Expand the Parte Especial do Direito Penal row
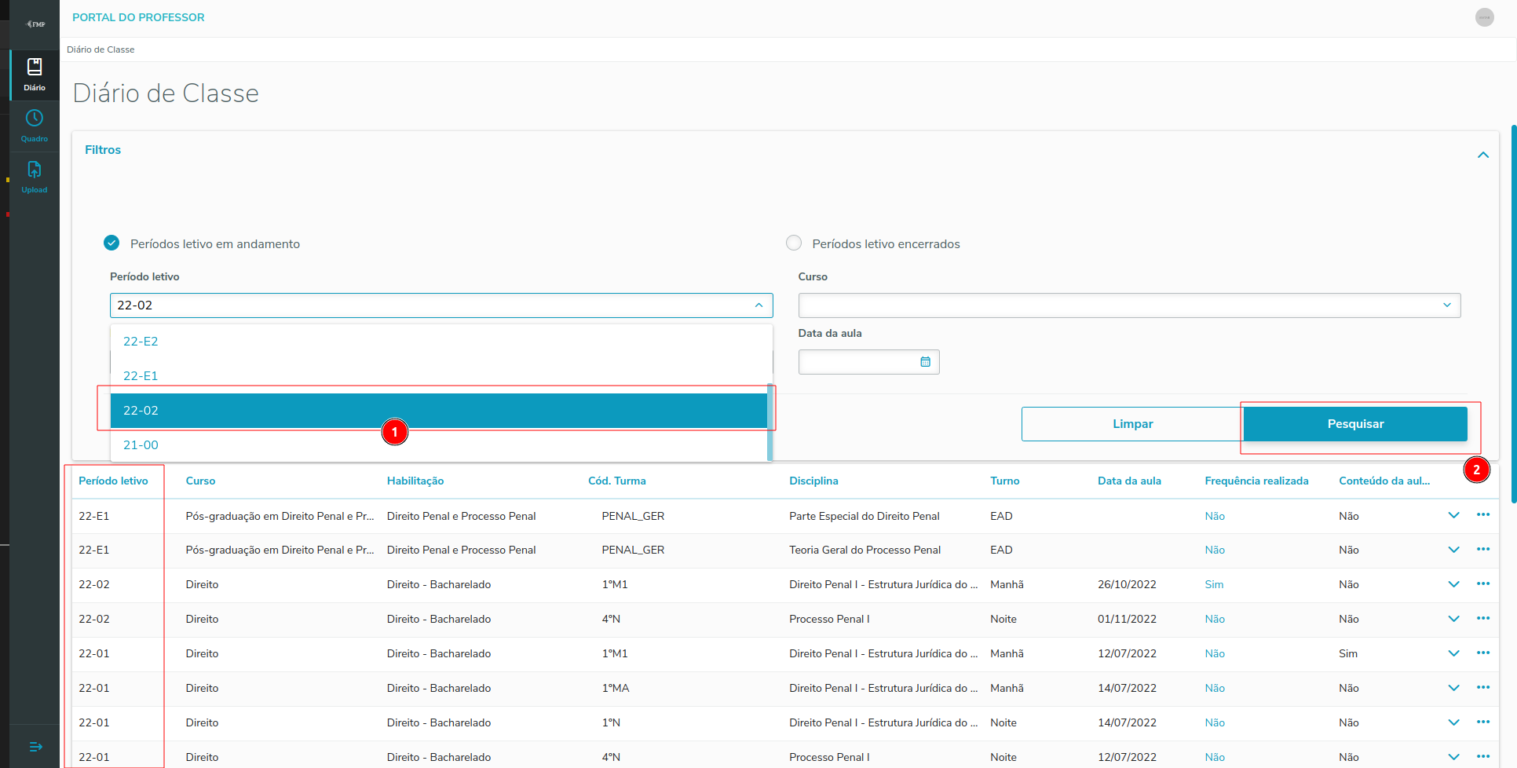This screenshot has width=1517, height=768. 1453,516
